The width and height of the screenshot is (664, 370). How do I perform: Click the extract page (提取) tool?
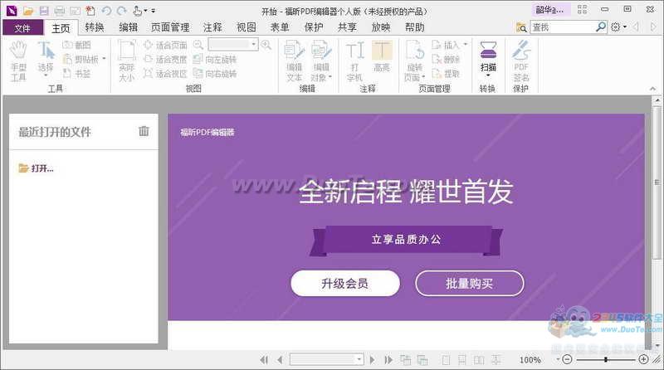446,74
